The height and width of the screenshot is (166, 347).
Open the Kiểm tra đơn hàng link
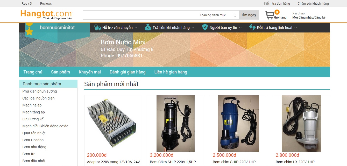pos(277,4)
